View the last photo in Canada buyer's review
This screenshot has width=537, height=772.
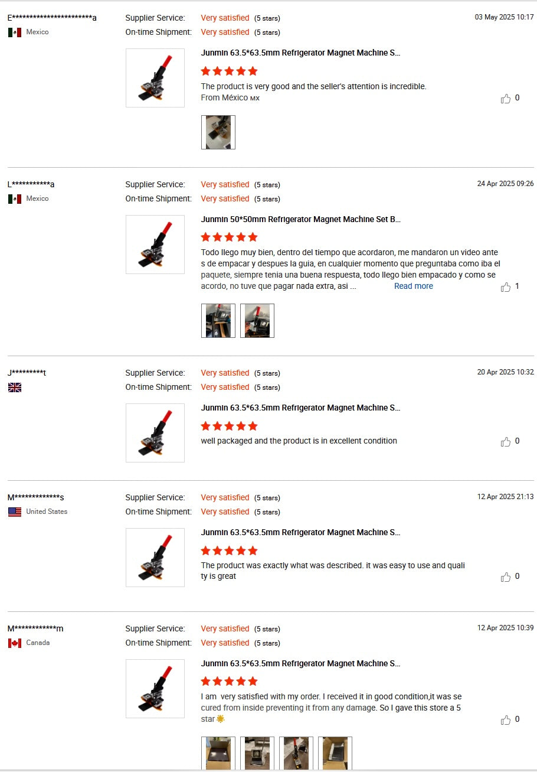(x=335, y=753)
